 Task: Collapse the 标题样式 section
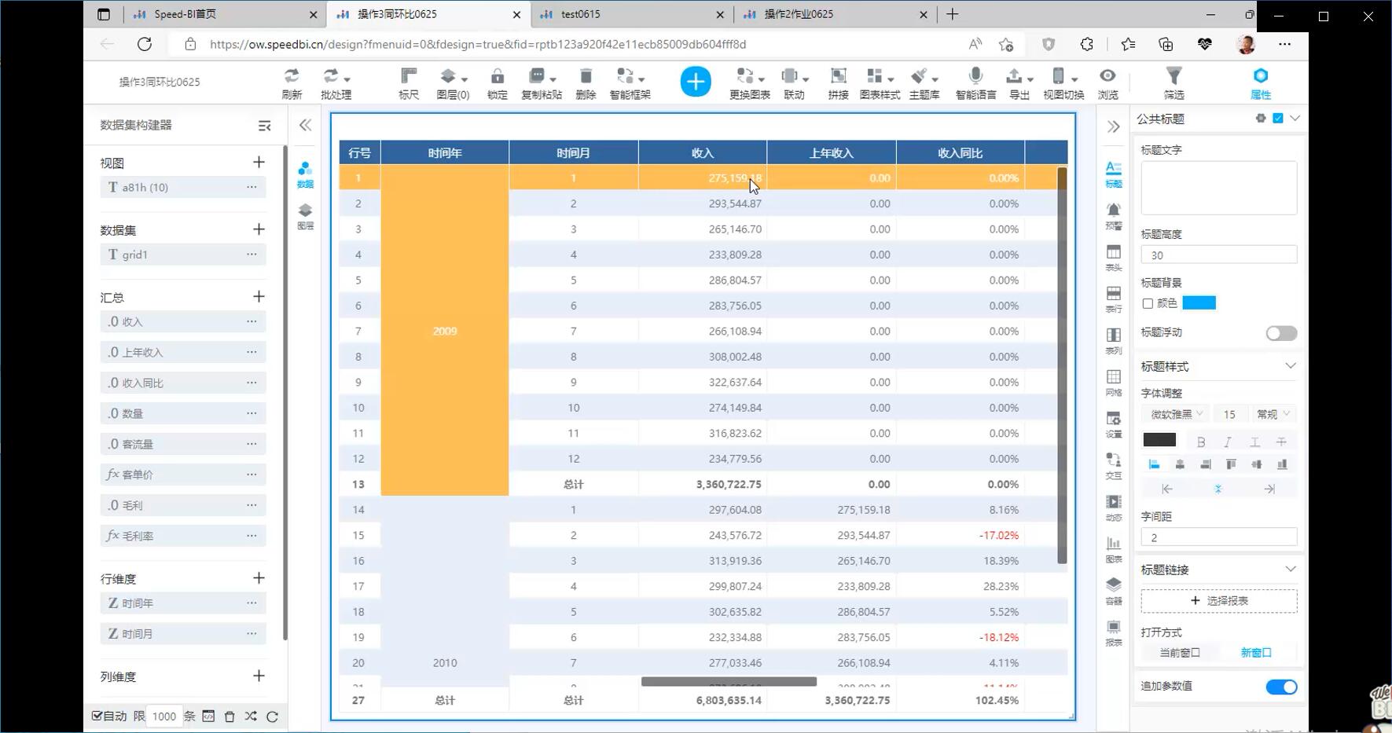[x=1290, y=366]
